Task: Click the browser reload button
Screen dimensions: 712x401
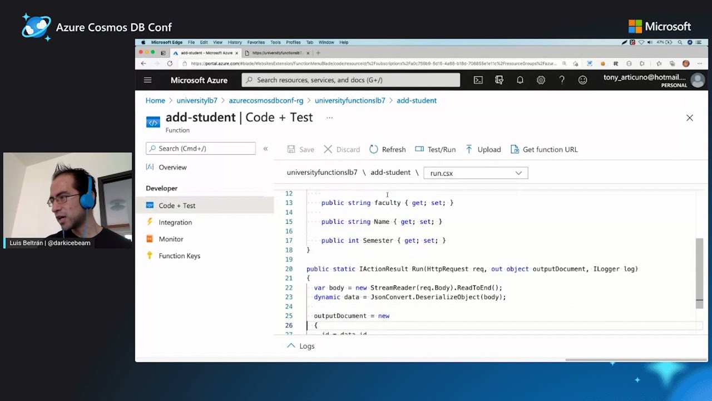Action: [170, 63]
